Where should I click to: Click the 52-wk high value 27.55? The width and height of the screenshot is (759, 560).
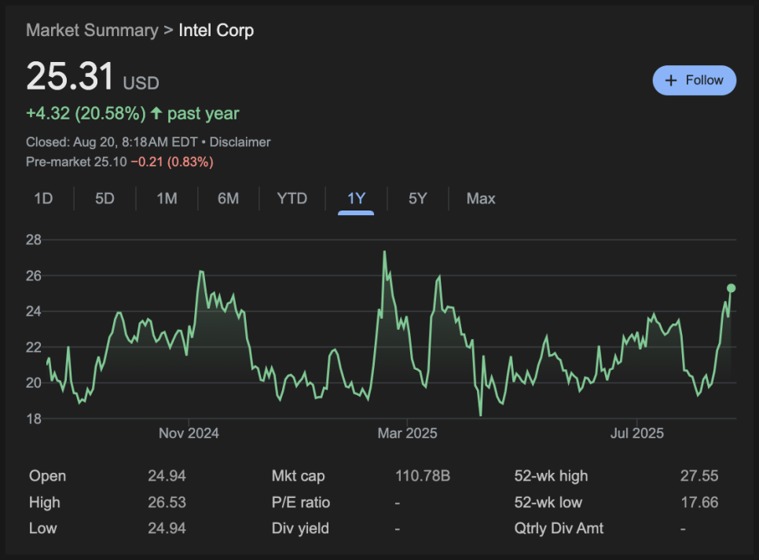pos(699,476)
